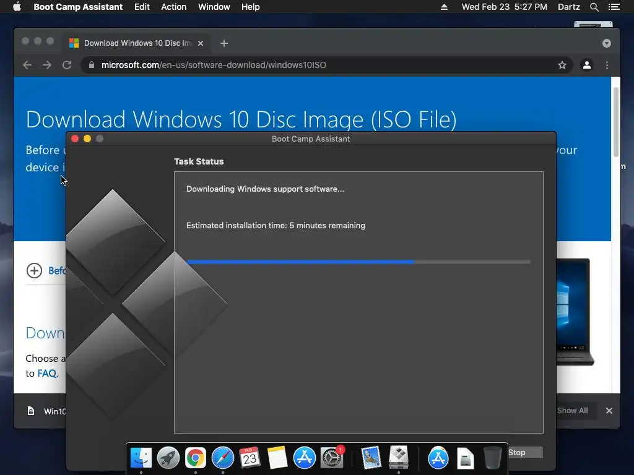Viewport: 634px width, 475px height.
Task: Click the Chrome page vertical scrollbar
Action: 616,121
